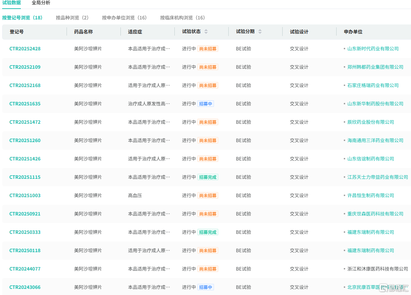Viewport: 411px width, 295px height.
Task: Open trial CTR20251260
Action: 25,141
